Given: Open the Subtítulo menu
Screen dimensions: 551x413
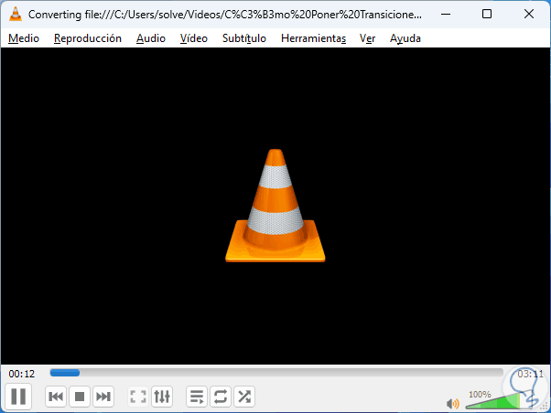Looking at the screenshot, I should (244, 38).
